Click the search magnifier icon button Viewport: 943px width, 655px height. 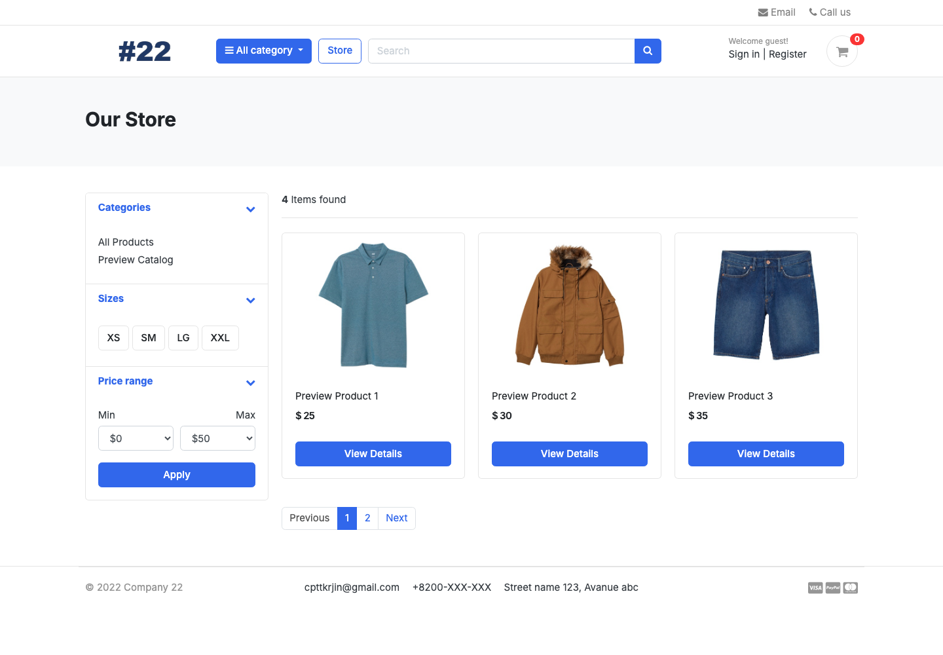[648, 51]
